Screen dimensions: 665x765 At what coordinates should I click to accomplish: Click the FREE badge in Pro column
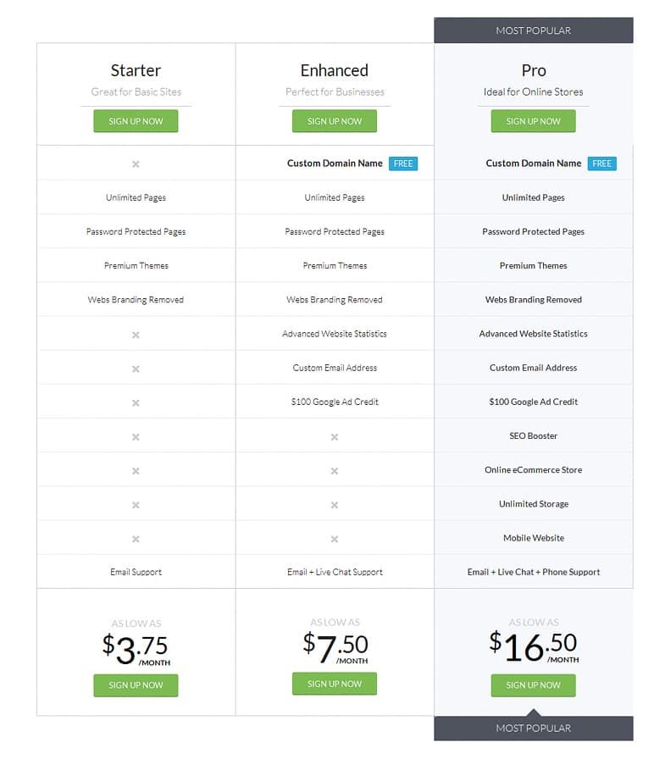click(602, 164)
